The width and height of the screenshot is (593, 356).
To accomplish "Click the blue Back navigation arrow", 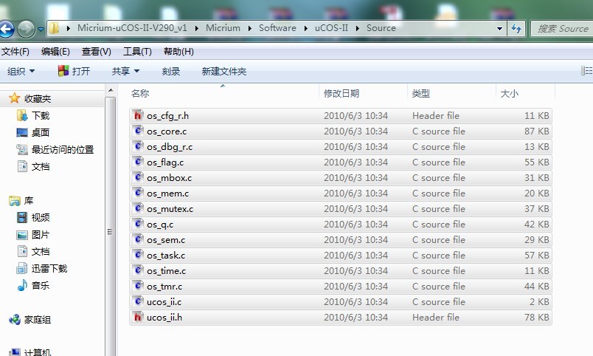I will click(6, 29).
